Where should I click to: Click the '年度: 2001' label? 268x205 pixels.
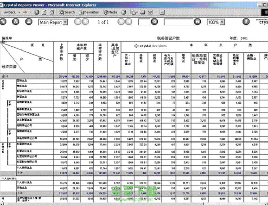point(239,38)
